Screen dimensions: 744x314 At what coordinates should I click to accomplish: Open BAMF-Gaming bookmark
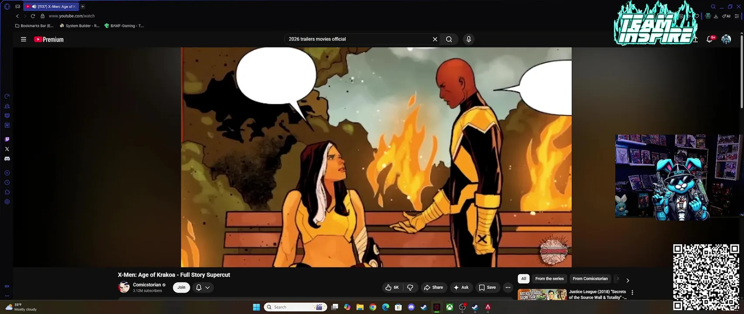point(124,26)
